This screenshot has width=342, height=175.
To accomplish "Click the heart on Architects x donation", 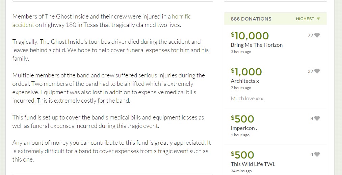I will click(317, 71).
